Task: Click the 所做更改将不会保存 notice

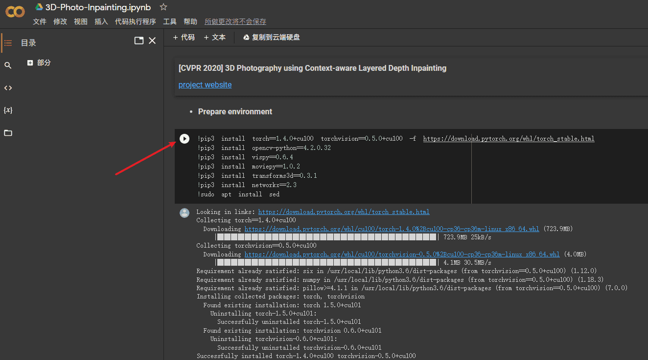Action: [x=235, y=21]
